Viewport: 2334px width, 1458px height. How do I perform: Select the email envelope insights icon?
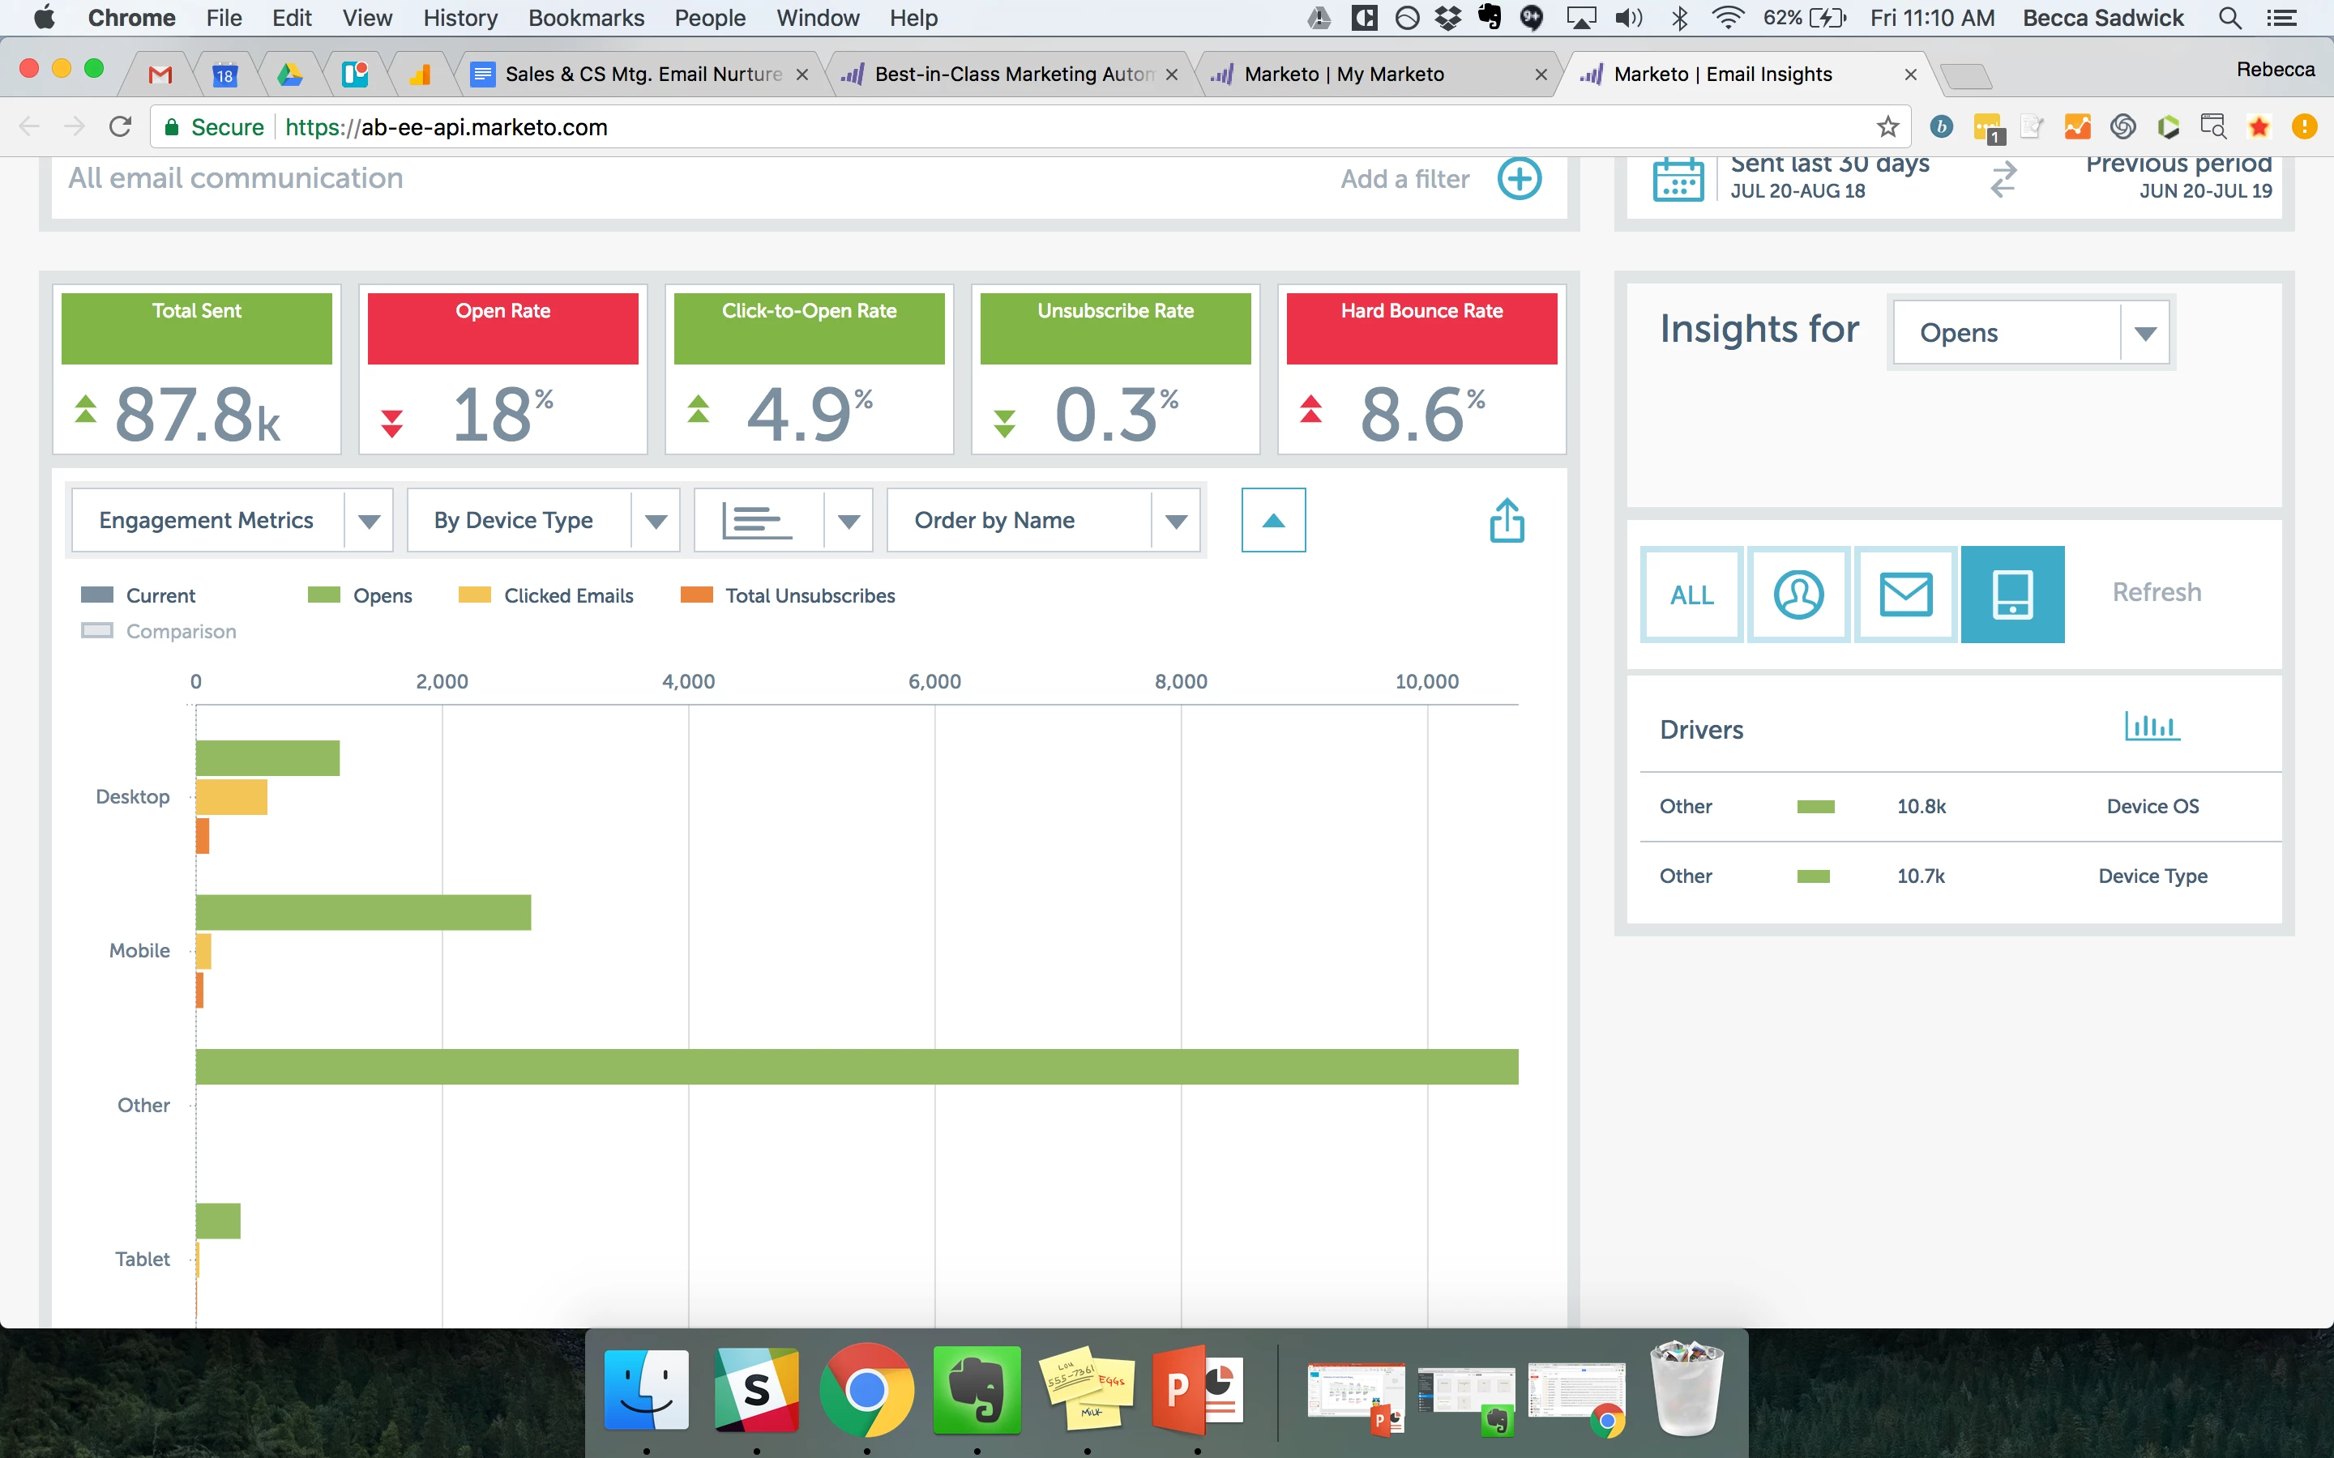tap(1906, 594)
